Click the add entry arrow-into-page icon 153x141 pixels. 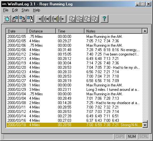[40, 19]
